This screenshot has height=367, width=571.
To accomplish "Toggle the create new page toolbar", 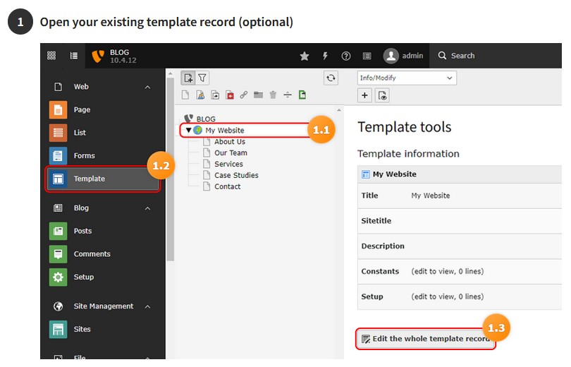I will point(188,78).
